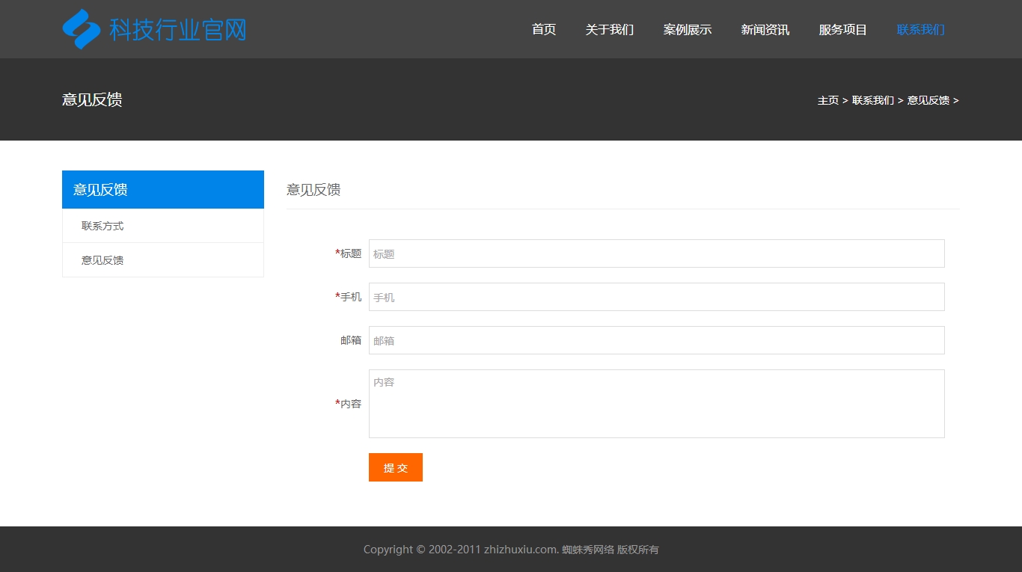This screenshot has width=1022, height=572.
Task: Open the 关于我们 navigation menu item
Action: pos(609,30)
